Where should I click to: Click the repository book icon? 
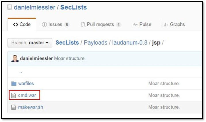point(9,7)
